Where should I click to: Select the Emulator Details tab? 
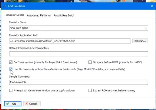point(15,15)
